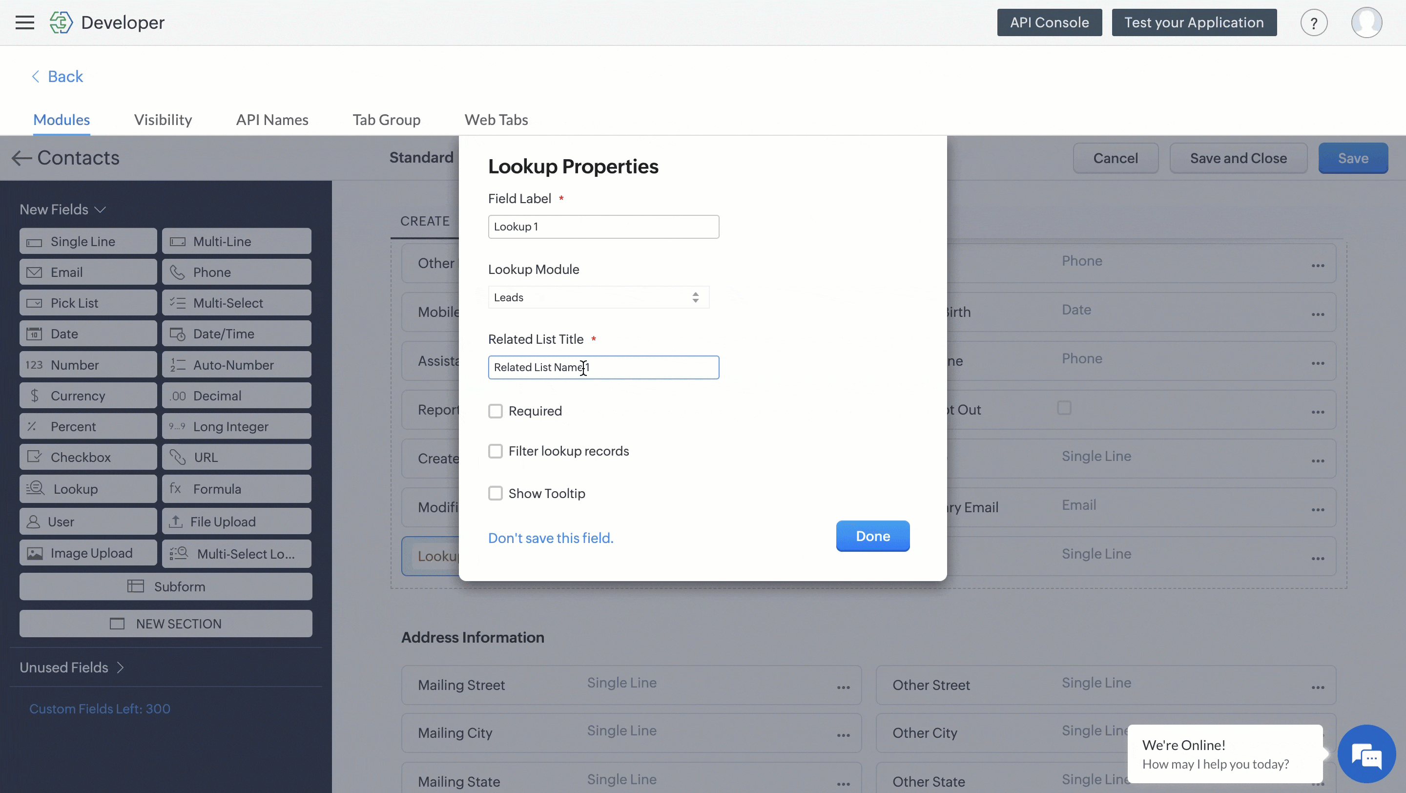Viewport: 1406px width, 793px height.
Task: Expand the Unused Fields section
Action: pos(71,668)
